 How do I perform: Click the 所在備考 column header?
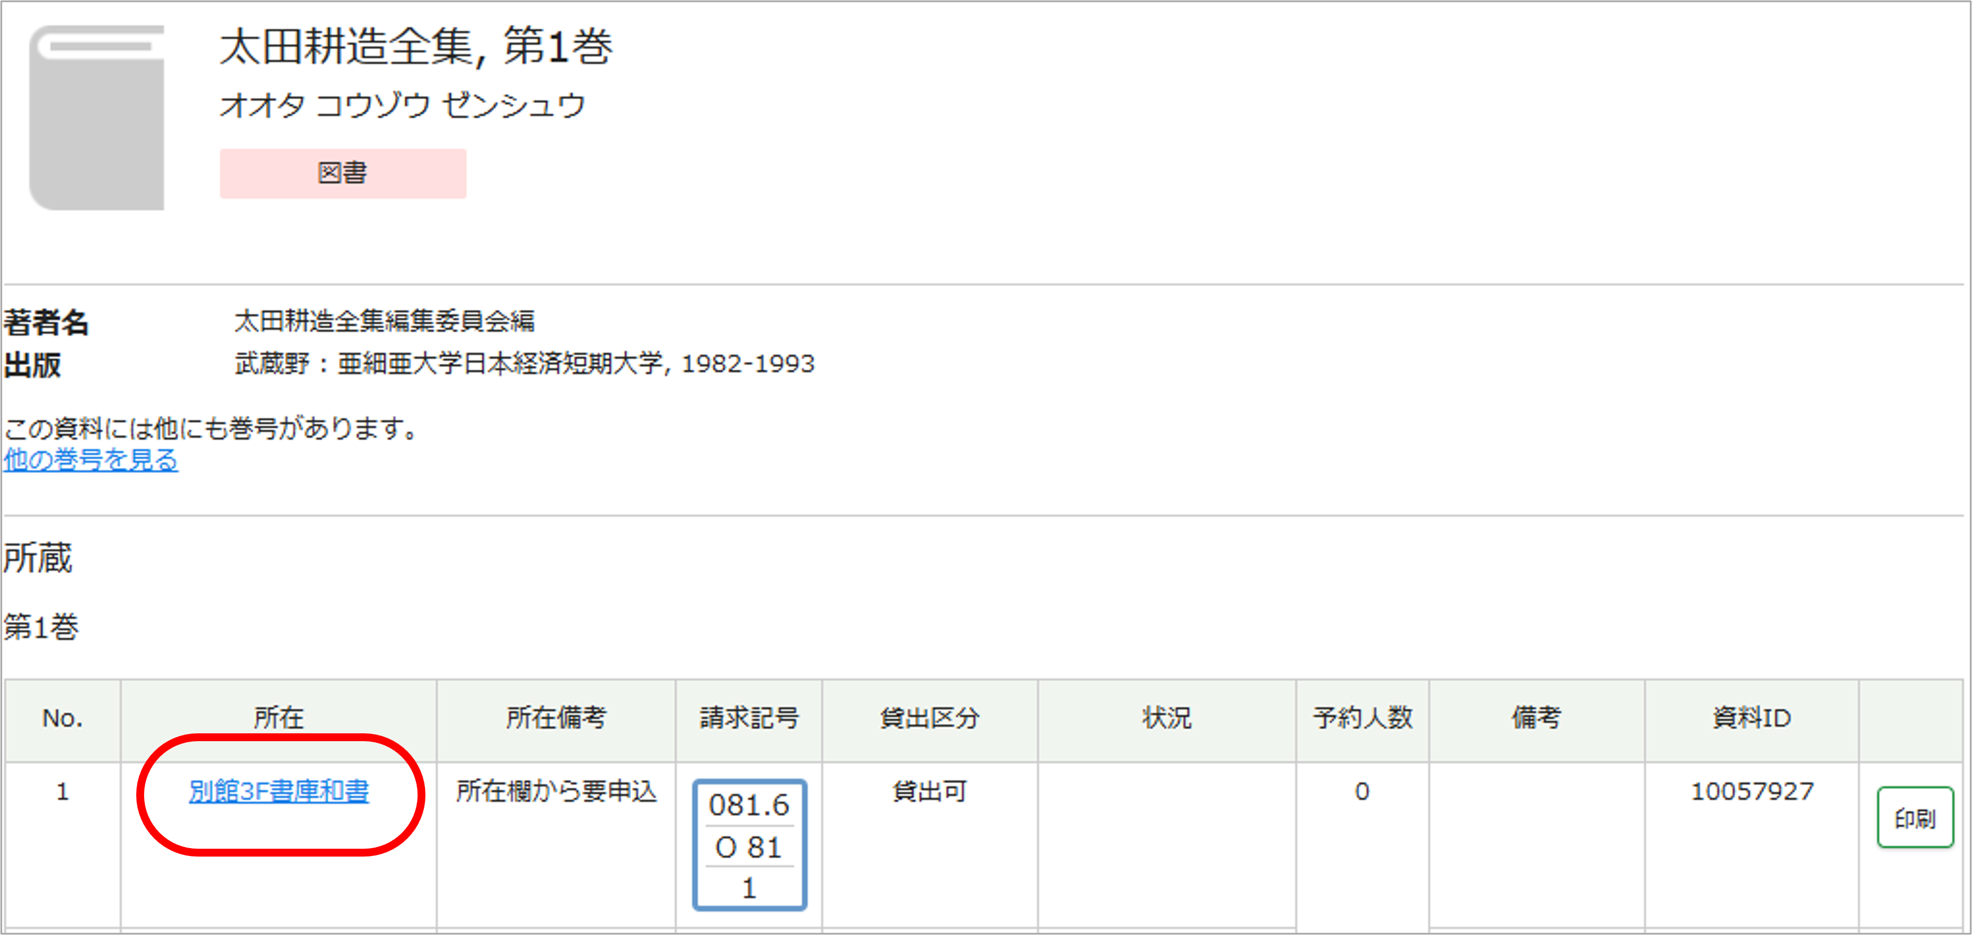pos(556,718)
